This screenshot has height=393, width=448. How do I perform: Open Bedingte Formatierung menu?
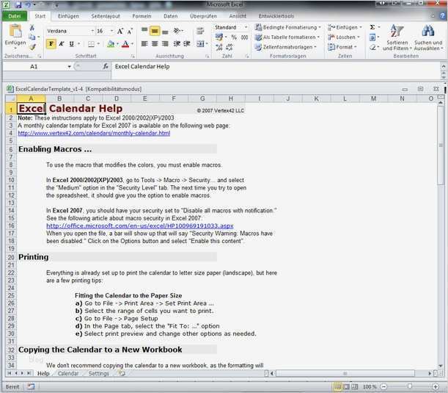pos(288,27)
